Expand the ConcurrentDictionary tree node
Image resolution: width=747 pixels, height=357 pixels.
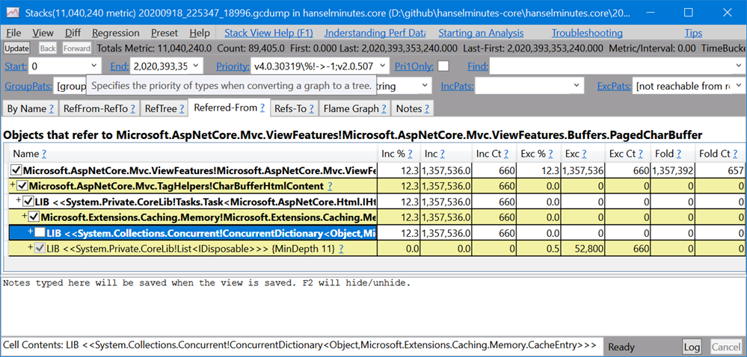coord(31,232)
